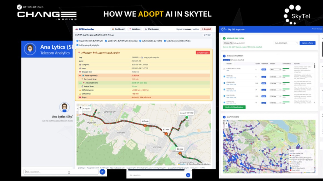Click the Ana Lytics header avatar
323x181 pixels.
point(30,49)
